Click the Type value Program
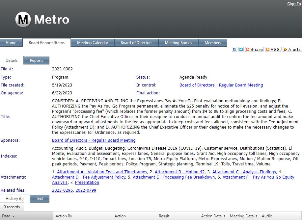302x220 pixels. click(x=60, y=77)
